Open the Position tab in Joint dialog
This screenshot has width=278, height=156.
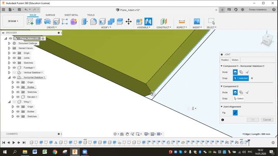tap(225, 60)
